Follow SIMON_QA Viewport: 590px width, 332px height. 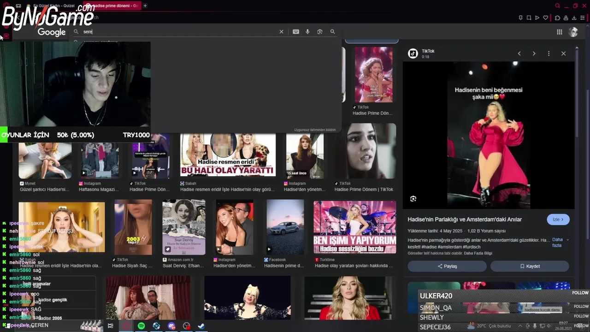581,307
